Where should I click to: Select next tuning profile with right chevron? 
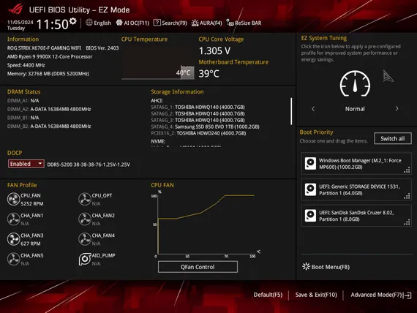tap(397, 108)
